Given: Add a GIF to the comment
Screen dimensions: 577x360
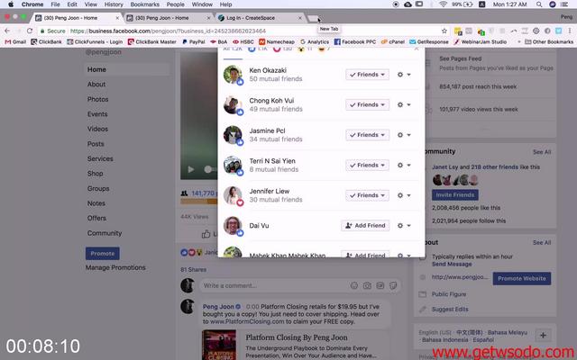Looking at the screenshot, I should pos(380,285).
